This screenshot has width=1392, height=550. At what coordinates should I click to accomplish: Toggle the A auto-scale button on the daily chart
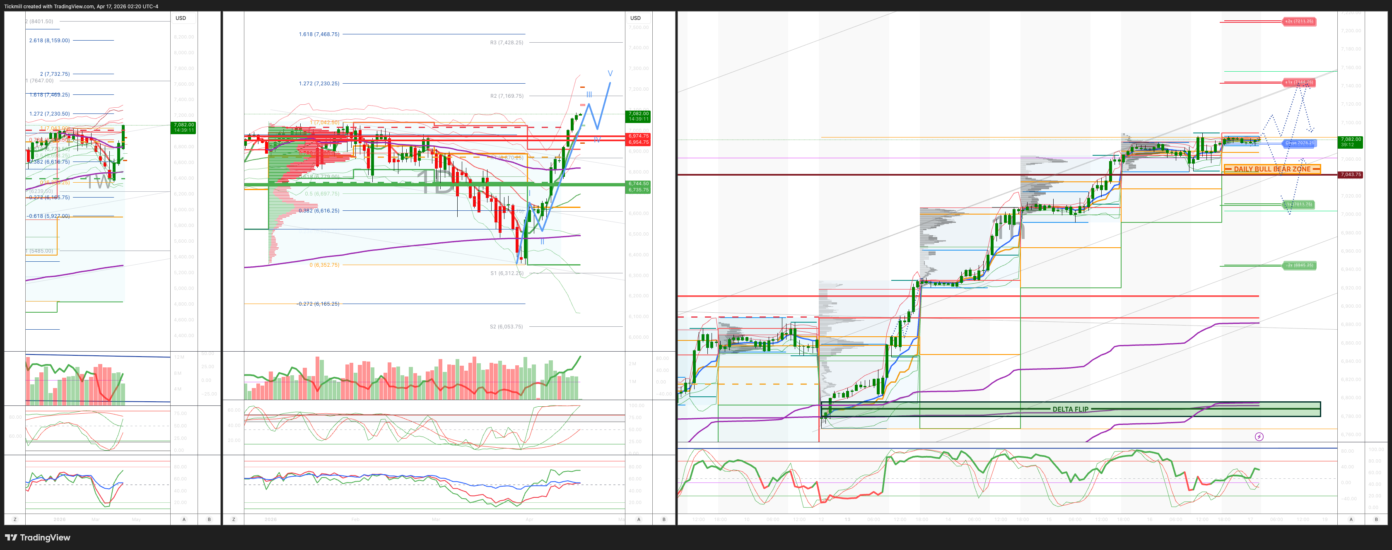click(x=639, y=519)
